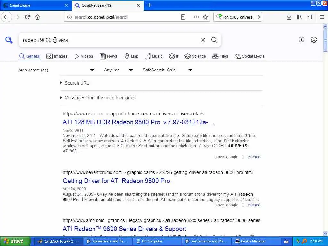Image resolution: width=328 pixels, height=246 pixels.
Task: Switch to the Videos category
Action: pos(84,56)
